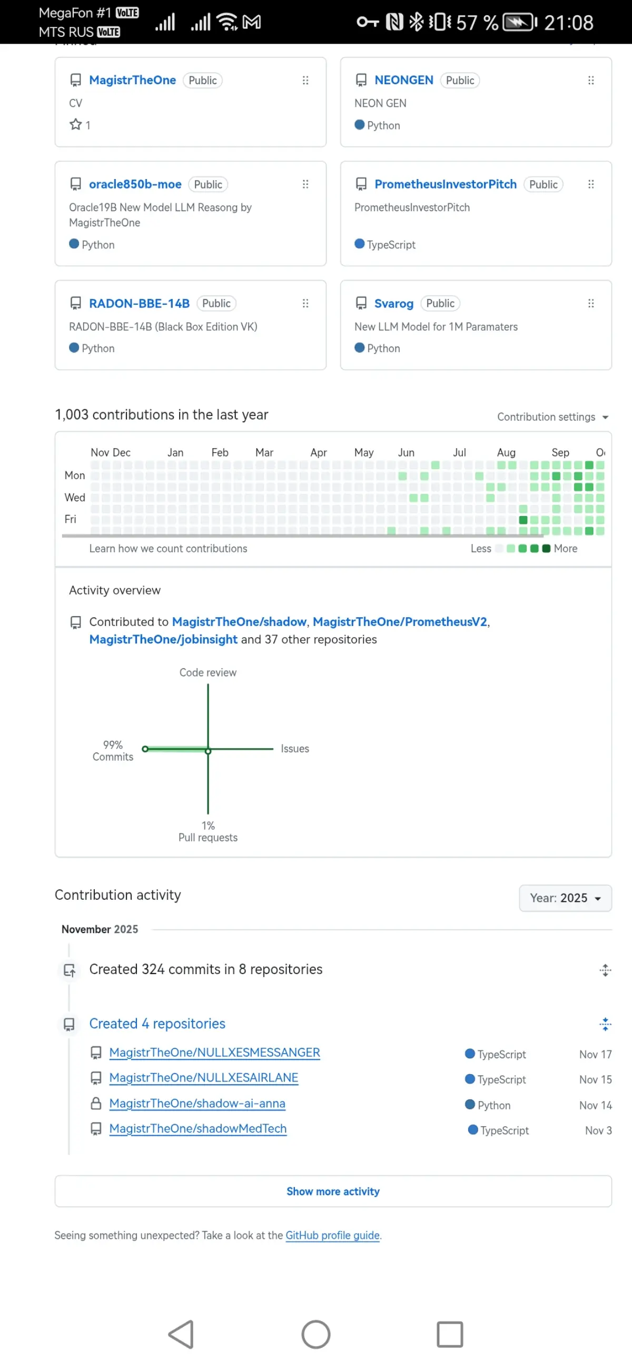Open the oracle850b-moe repository link
The width and height of the screenshot is (632, 1369).
pos(135,184)
